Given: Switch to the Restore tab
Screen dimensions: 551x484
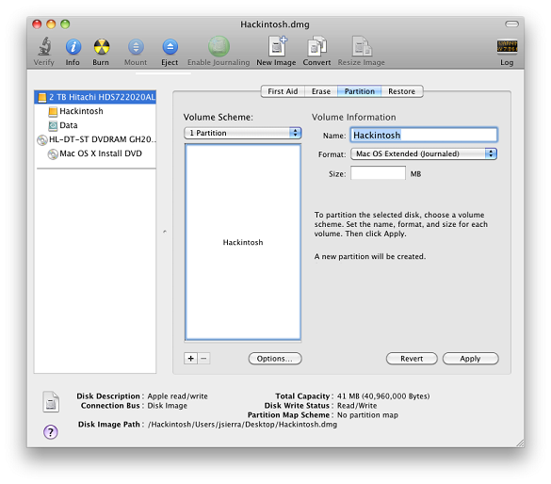Looking at the screenshot, I should coord(401,91).
